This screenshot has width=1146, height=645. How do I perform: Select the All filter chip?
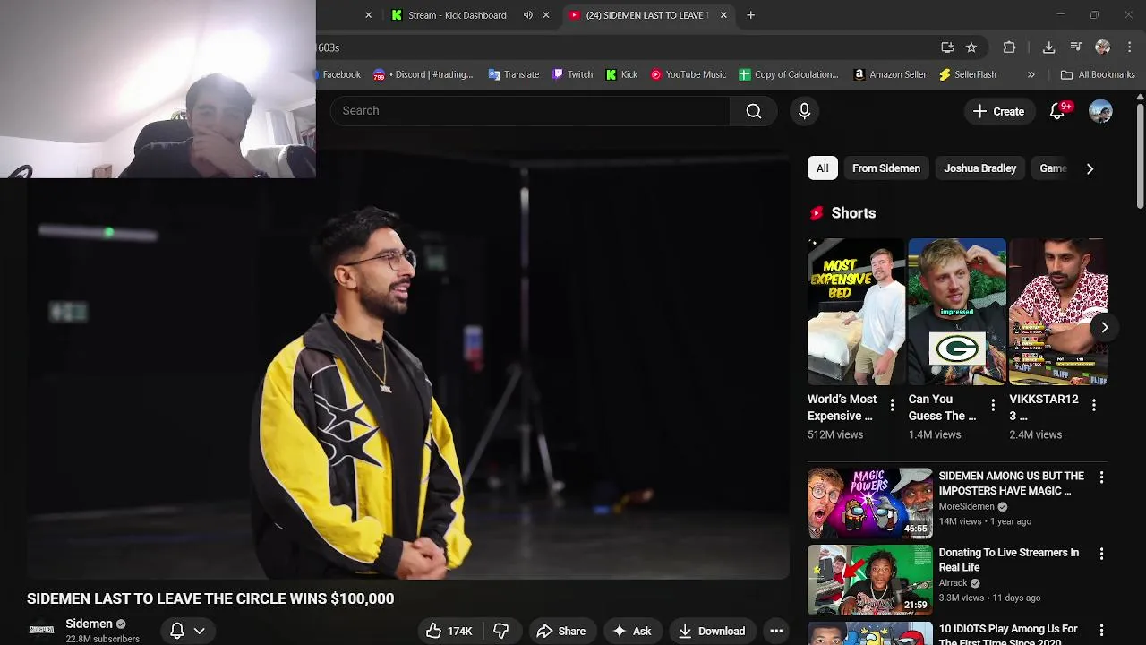point(822,168)
